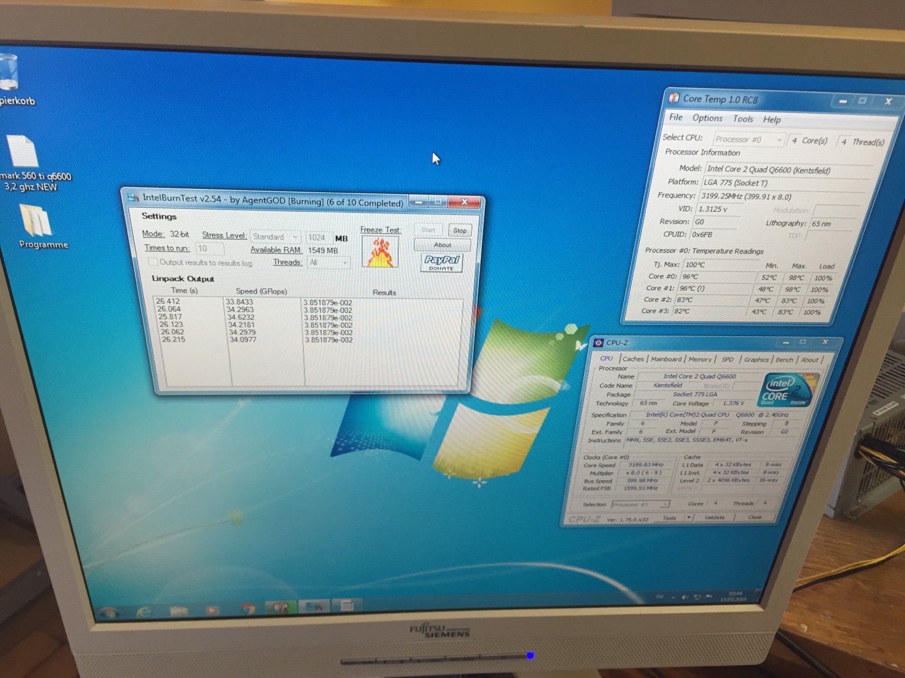Open the Threads dropdown in IntelBurnTest

coord(329,262)
